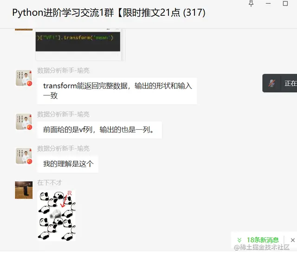
Task: Click the group title Python进阶学习交流1群
Action: coord(63,13)
